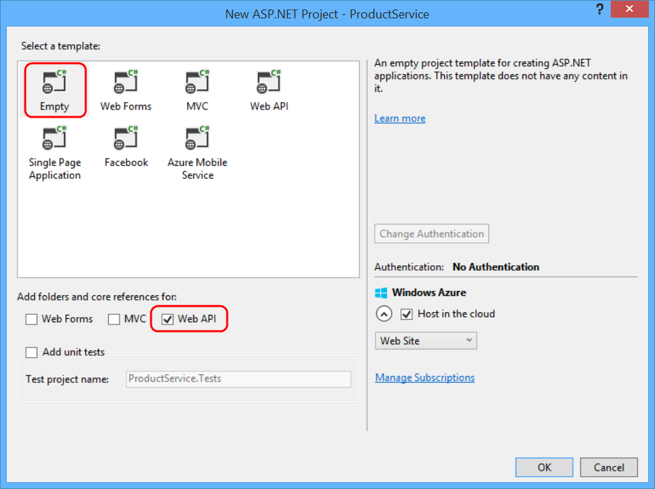
Task: Pick the MVC template icon
Action: pyautogui.click(x=197, y=82)
